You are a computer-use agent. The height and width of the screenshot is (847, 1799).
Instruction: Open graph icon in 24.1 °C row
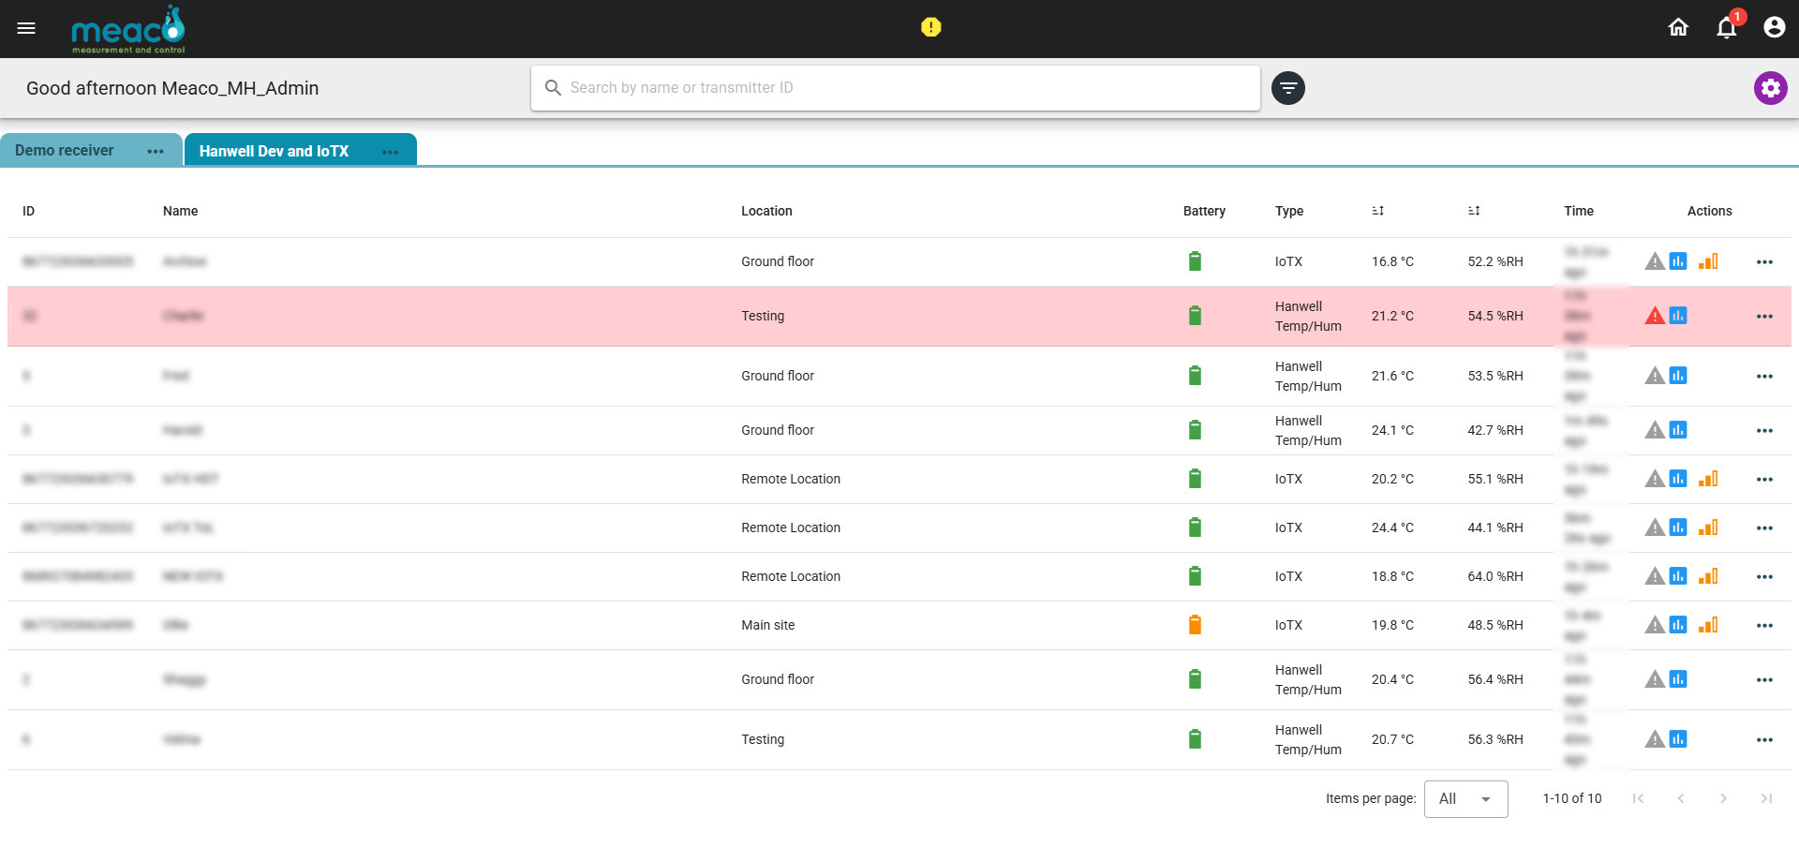[1678, 430]
